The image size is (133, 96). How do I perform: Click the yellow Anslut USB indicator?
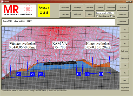pyautogui.click(x=44, y=10)
